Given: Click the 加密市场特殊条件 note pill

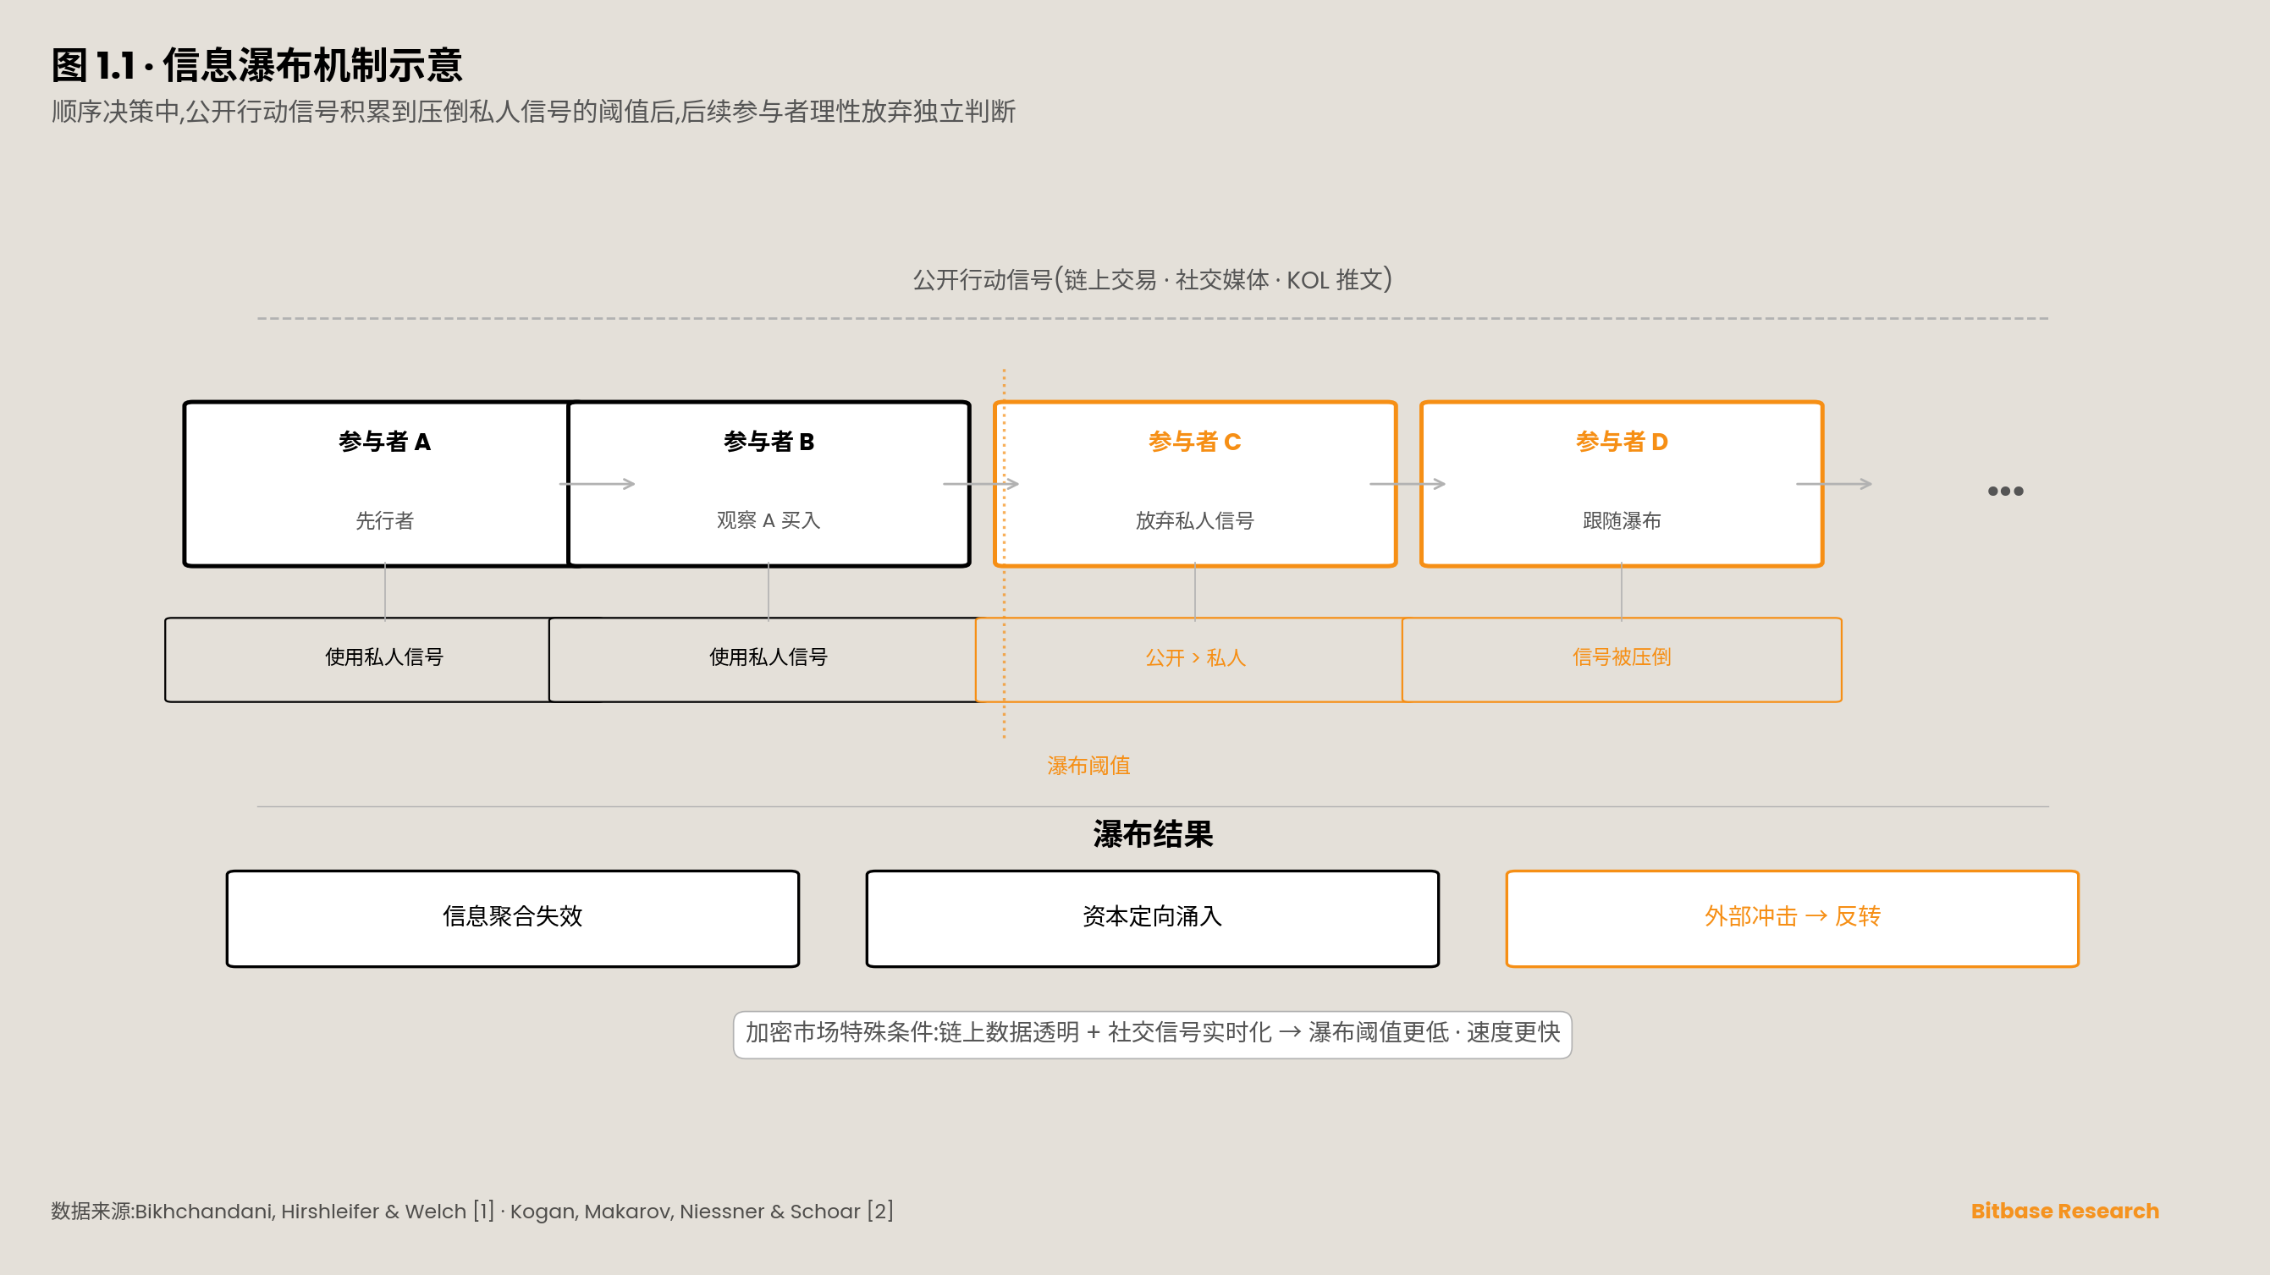Looking at the screenshot, I should [1153, 1033].
